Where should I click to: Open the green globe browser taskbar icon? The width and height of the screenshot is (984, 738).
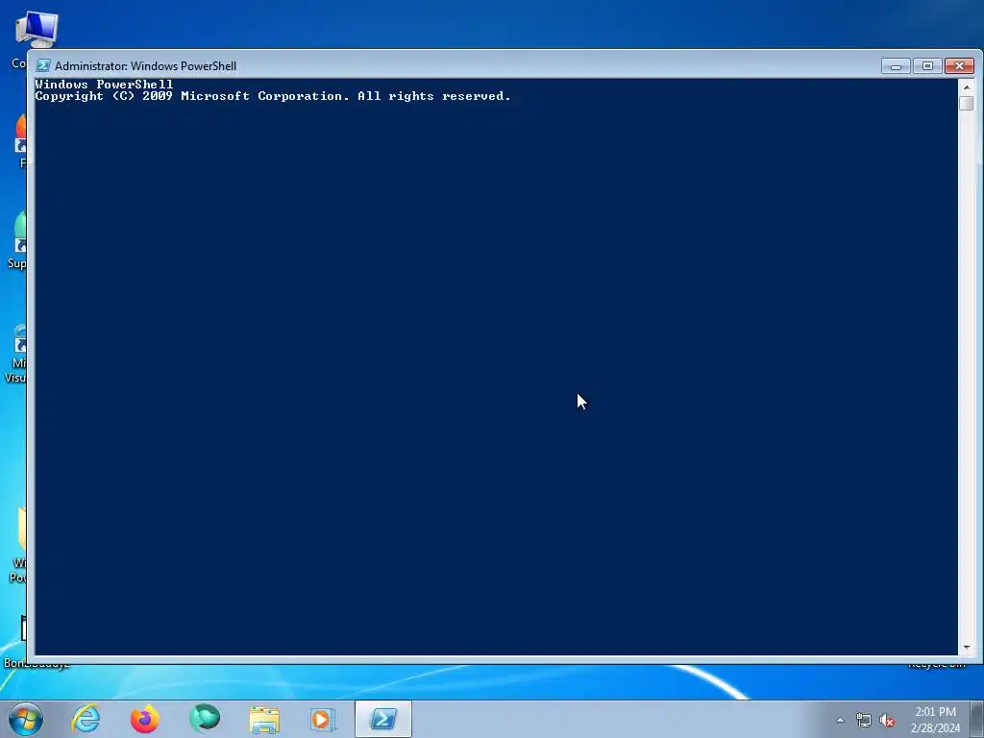(x=205, y=719)
